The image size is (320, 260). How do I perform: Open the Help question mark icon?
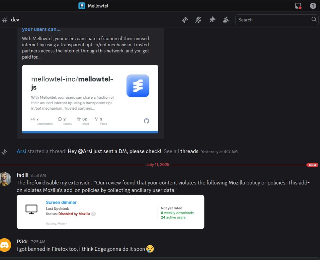[x=313, y=6]
